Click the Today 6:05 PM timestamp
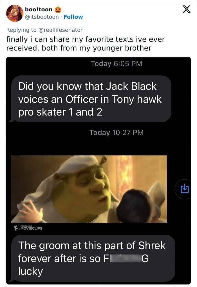The image size is (197, 287). coord(117,64)
